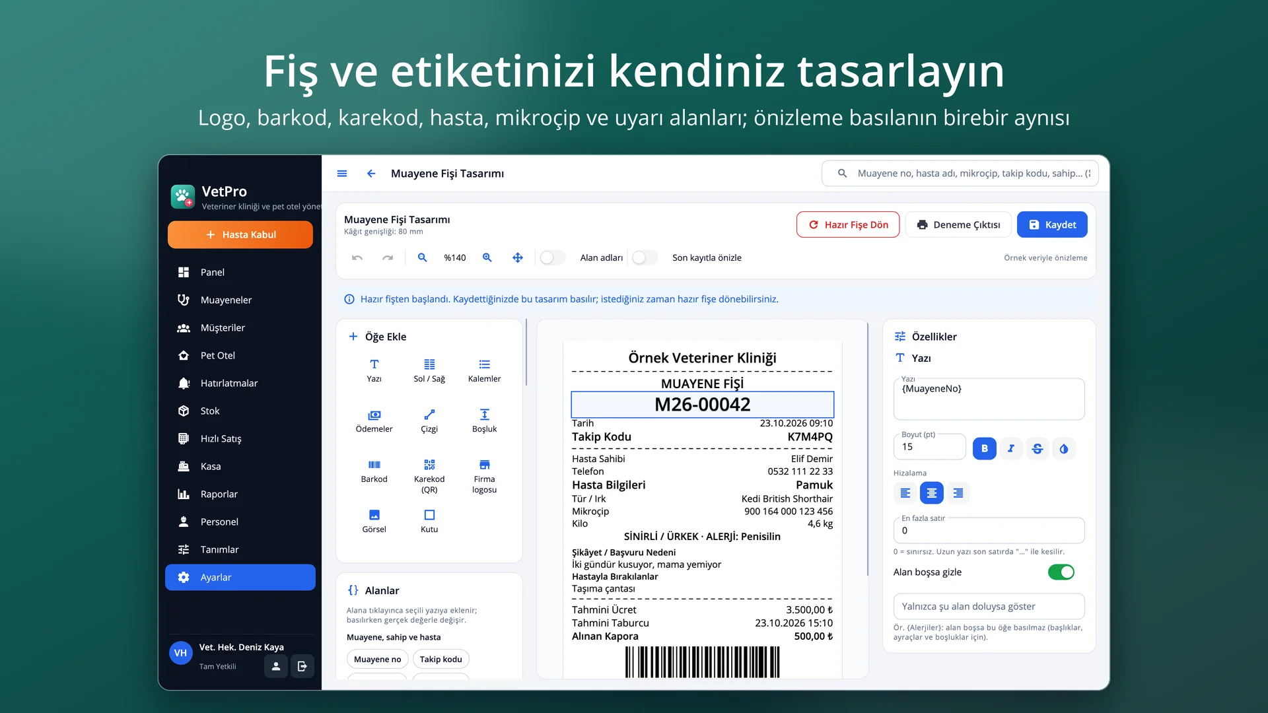Align text to the left
The width and height of the screenshot is (1268, 713).
point(905,492)
